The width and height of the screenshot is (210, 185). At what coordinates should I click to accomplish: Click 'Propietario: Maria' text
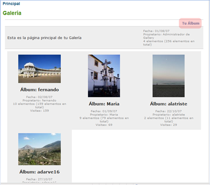pos(104,115)
